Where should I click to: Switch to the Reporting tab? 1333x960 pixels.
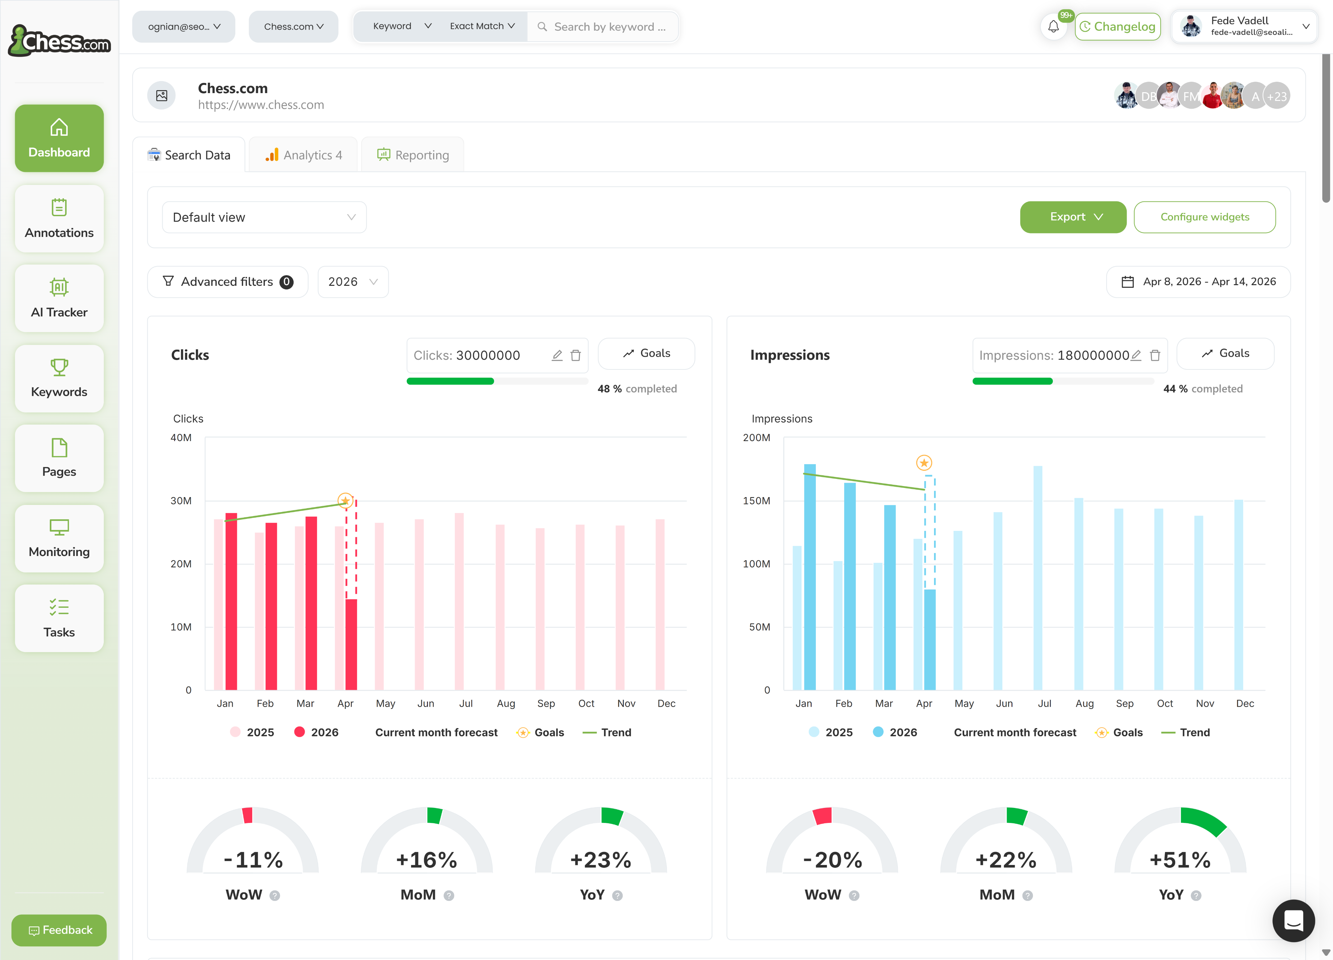[x=413, y=155]
